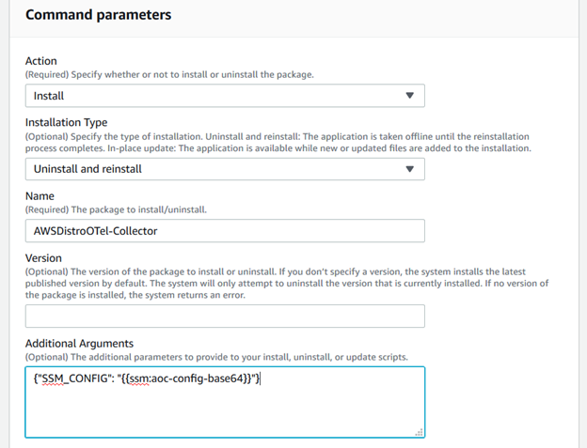Screen dimensions: 587x448
Task: Click the Installation Type dropdown arrow icon
Action: [409, 169]
